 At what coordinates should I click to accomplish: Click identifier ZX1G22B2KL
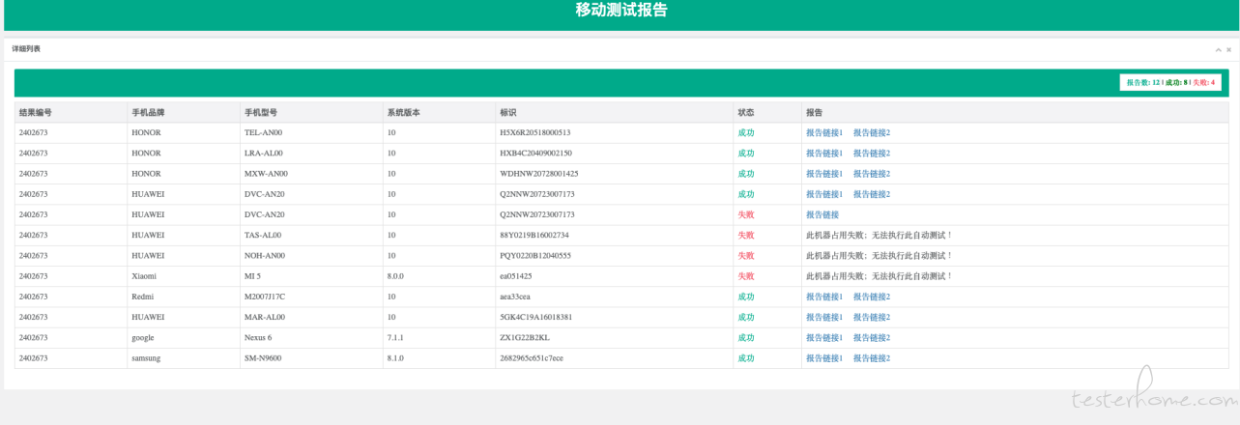525,337
